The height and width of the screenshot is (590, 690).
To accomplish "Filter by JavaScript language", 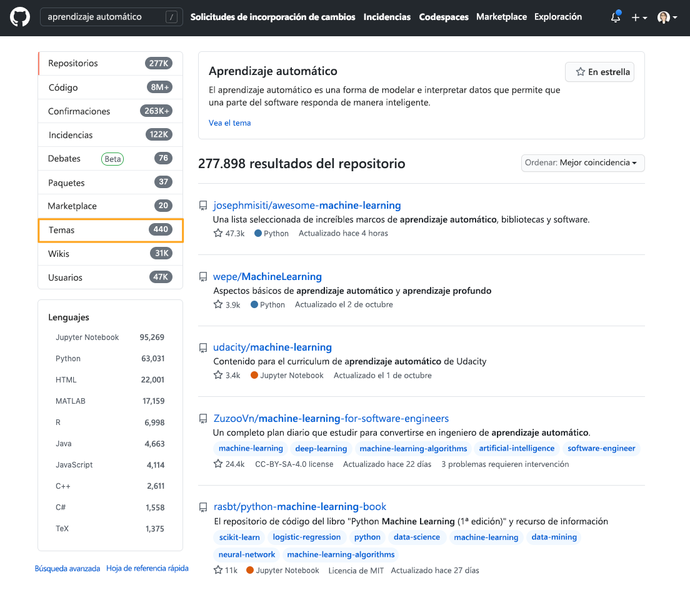I will point(110,465).
